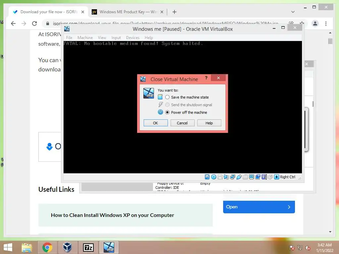Open the File menu in VirtualBox
The image size is (339, 254).
pyautogui.click(x=69, y=38)
